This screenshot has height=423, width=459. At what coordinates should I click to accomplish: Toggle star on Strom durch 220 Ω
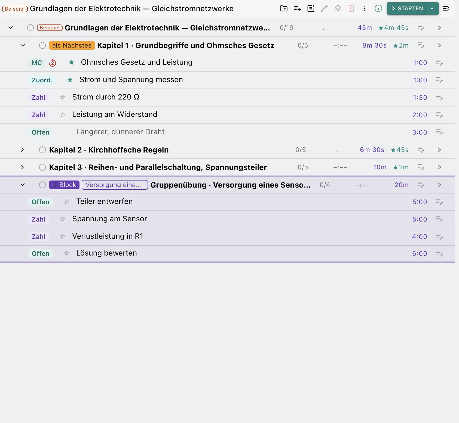pyautogui.click(x=63, y=97)
